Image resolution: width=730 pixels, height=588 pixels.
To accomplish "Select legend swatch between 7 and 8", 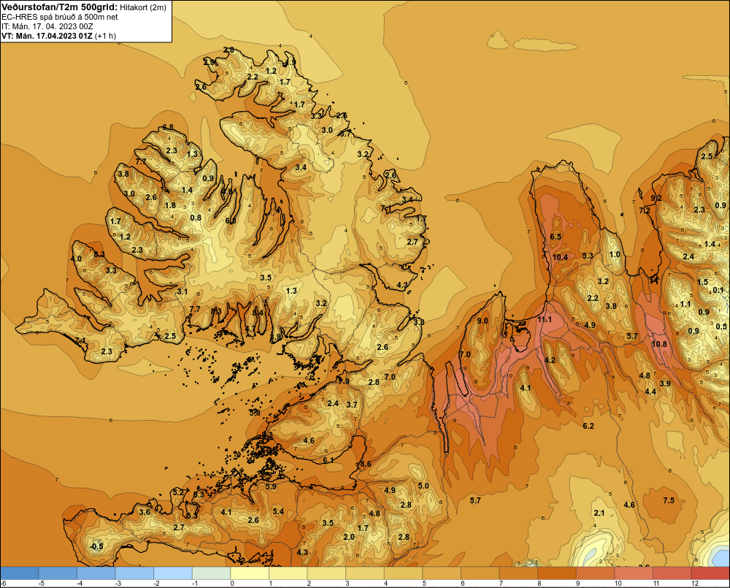I will pyautogui.click(x=518, y=573).
